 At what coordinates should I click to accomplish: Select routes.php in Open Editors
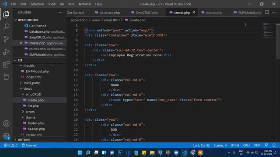click(x=37, y=49)
